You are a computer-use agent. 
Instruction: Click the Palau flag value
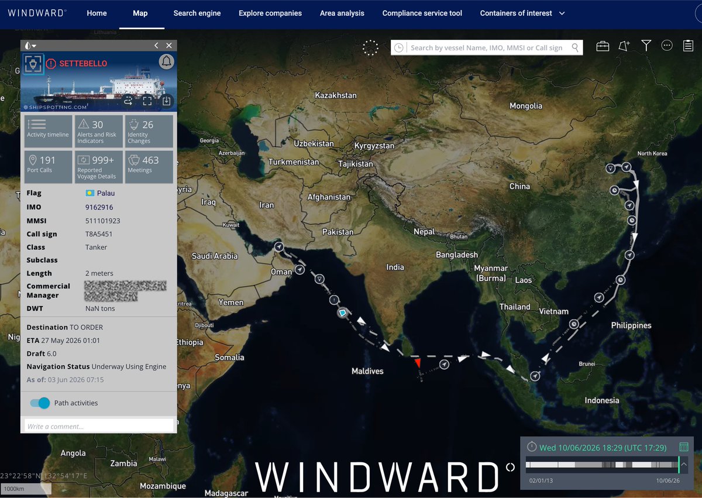(x=100, y=193)
